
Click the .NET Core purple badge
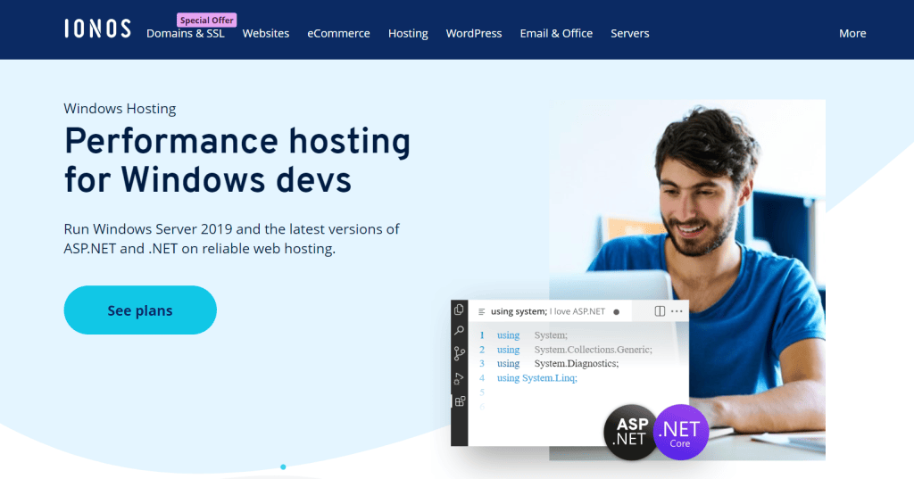(680, 432)
